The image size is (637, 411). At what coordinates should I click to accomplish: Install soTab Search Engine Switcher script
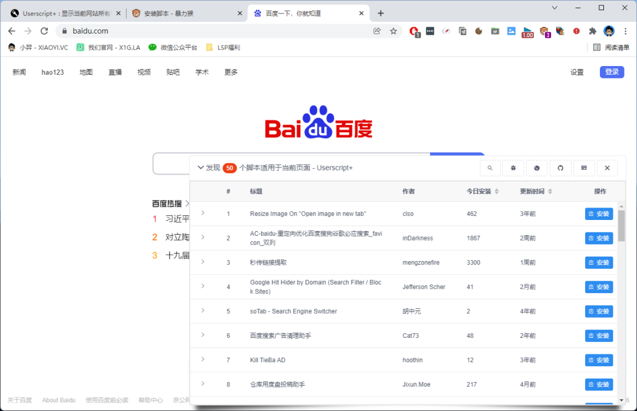click(599, 311)
